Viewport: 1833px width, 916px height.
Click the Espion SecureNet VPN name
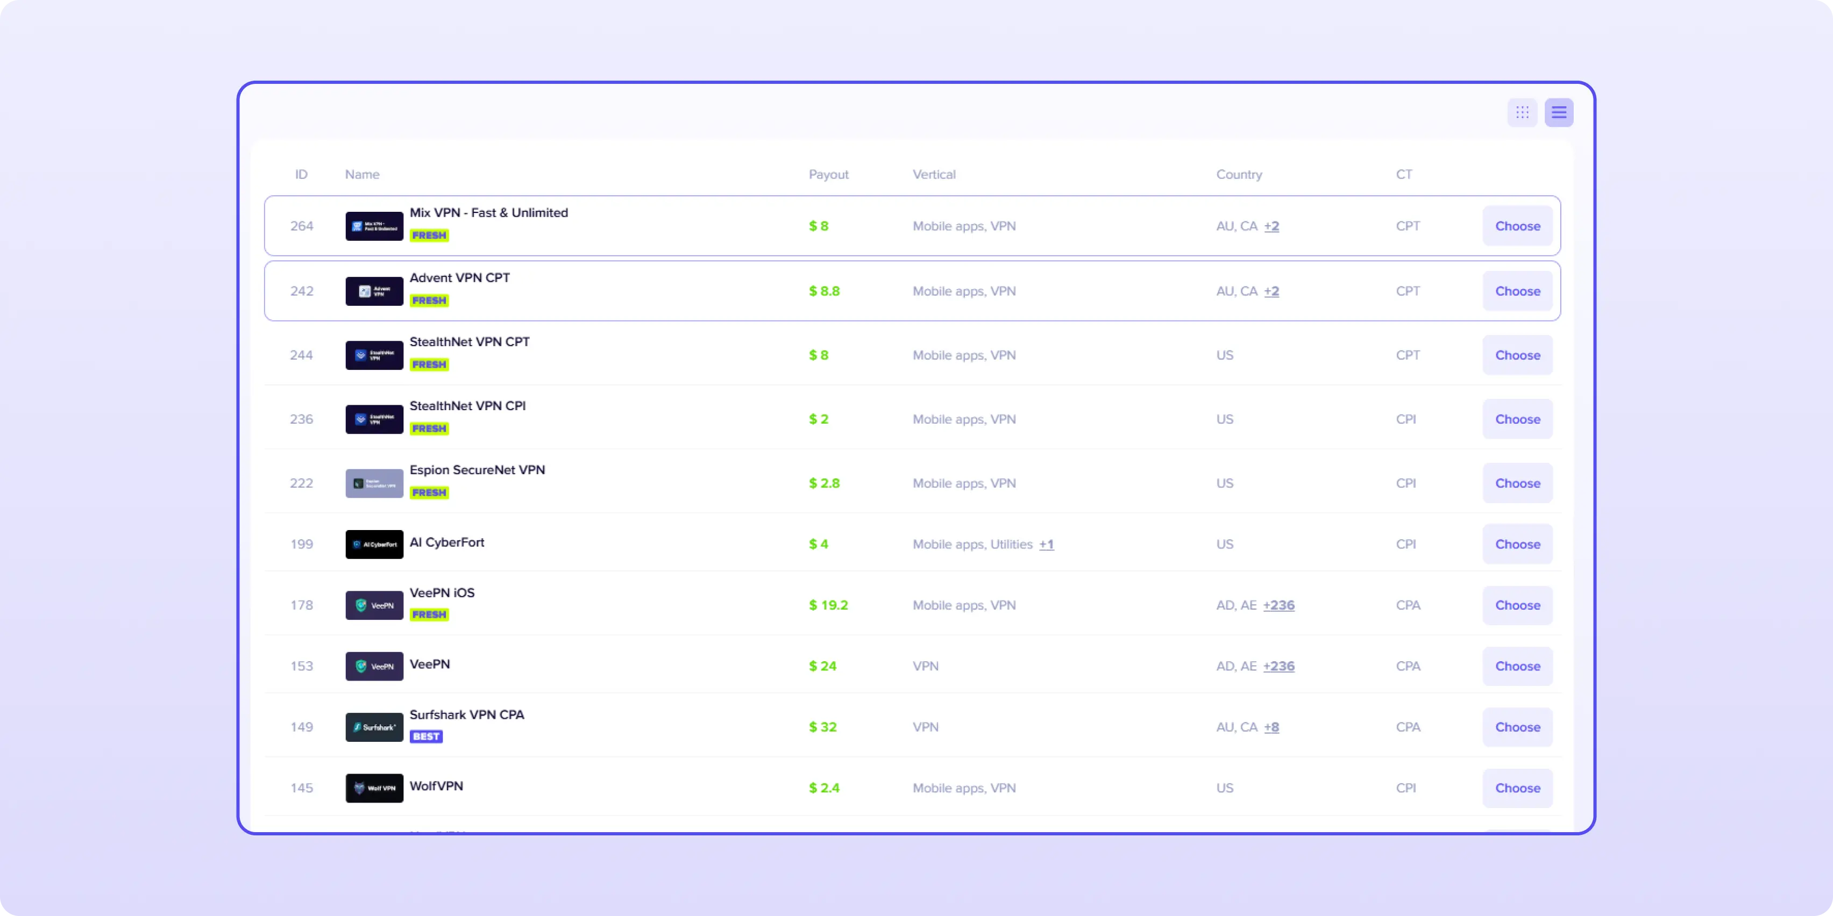478,469
